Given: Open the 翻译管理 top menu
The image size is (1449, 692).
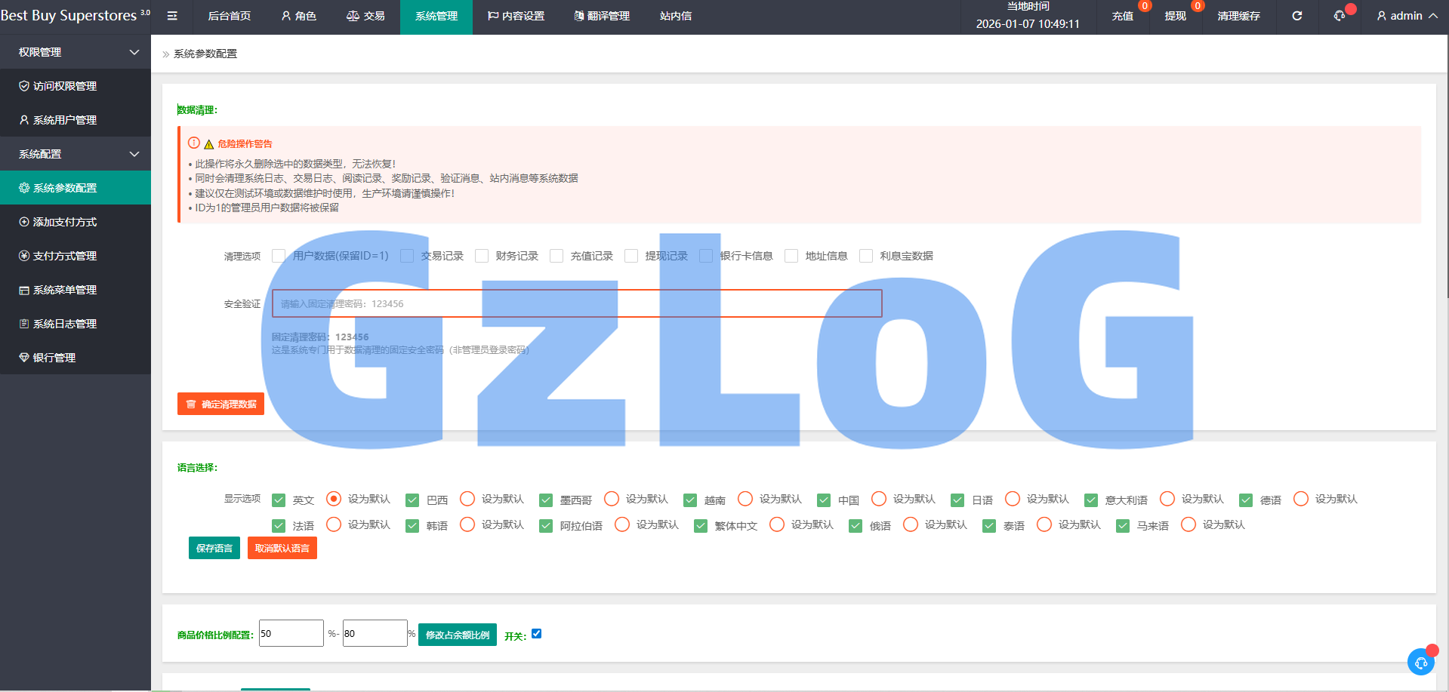Looking at the screenshot, I should [x=601, y=16].
